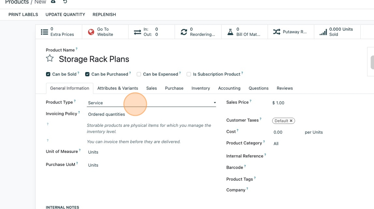
Task: Click the discard changes undo icon
Action: tap(65, 1)
